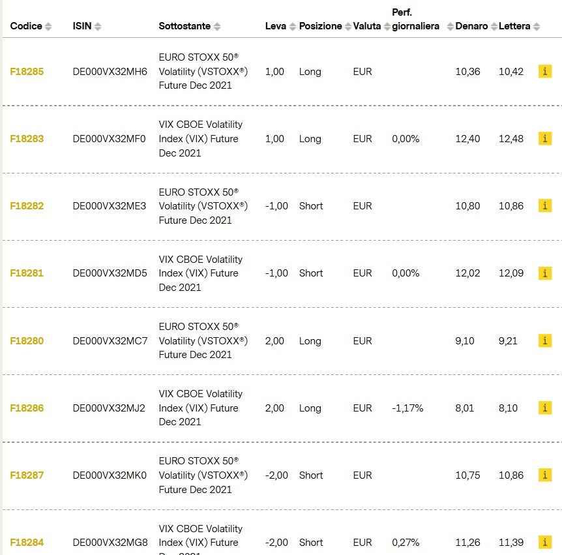562x555 pixels.
Task: Open product code F18285 link
Action: (27, 72)
